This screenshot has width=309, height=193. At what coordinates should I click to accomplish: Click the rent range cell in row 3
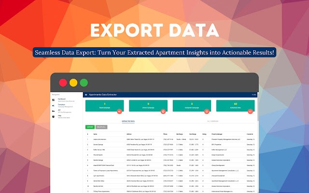[x=194, y=150]
